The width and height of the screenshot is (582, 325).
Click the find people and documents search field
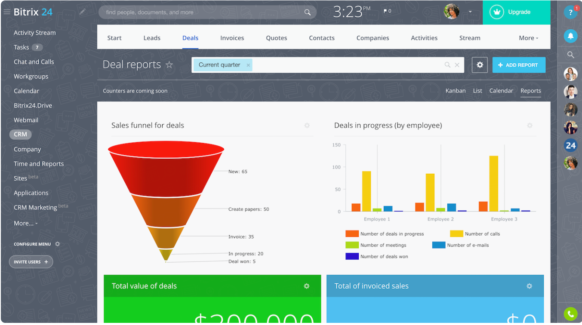[x=202, y=12]
